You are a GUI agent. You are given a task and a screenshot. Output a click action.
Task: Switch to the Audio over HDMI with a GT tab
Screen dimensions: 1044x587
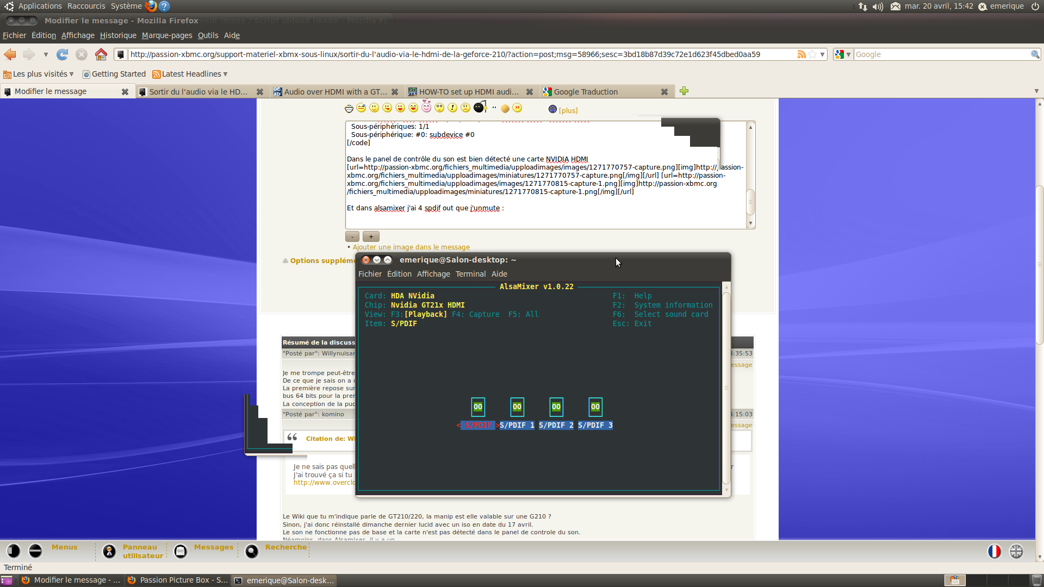tap(335, 92)
